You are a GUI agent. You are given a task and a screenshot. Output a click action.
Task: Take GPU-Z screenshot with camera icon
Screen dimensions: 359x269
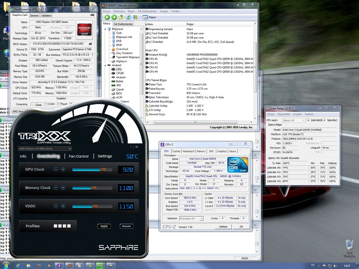tap(92, 15)
